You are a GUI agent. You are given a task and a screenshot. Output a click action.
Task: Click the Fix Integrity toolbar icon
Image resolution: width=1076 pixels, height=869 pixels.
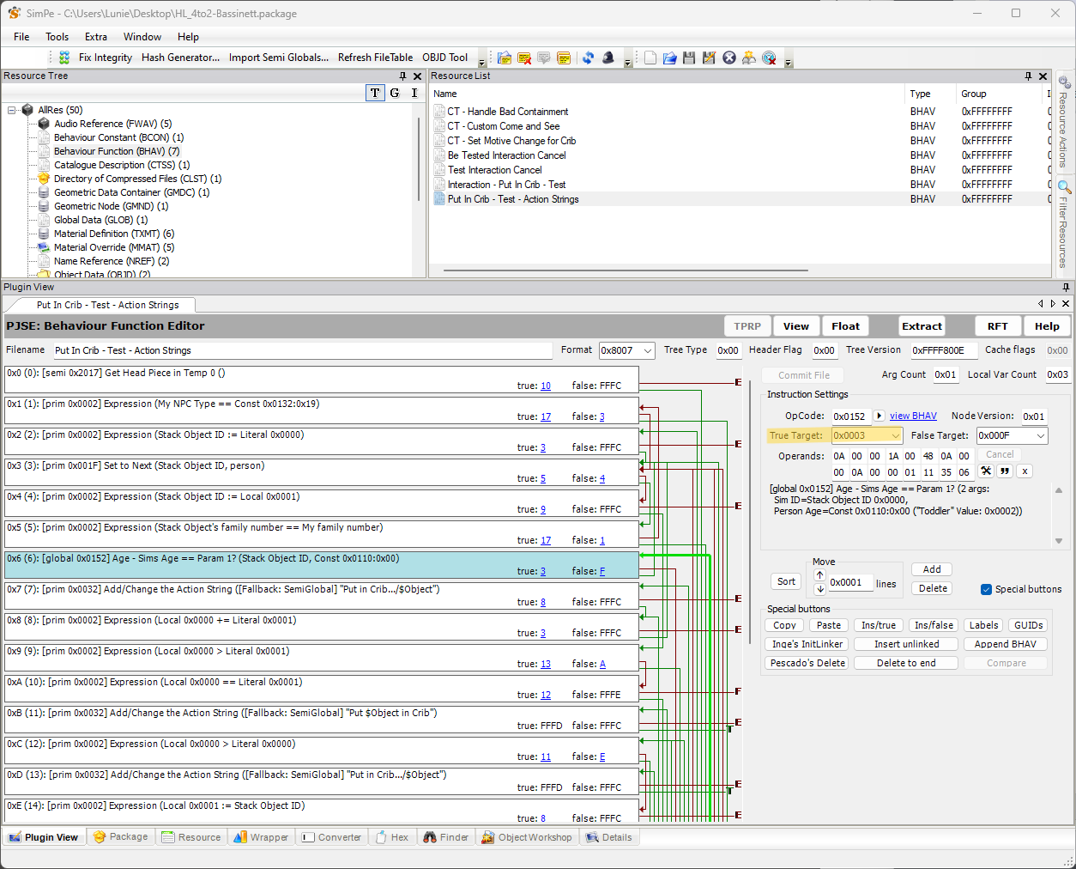(x=64, y=58)
